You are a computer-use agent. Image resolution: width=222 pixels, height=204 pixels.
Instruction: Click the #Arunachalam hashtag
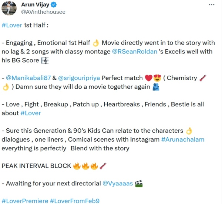(183, 139)
